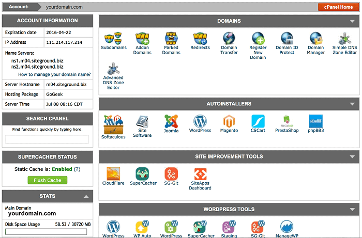The width and height of the screenshot is (362, 238).
Task: Open WP Auto tool in WordPress Tools
Action: [x=142, y=229]
